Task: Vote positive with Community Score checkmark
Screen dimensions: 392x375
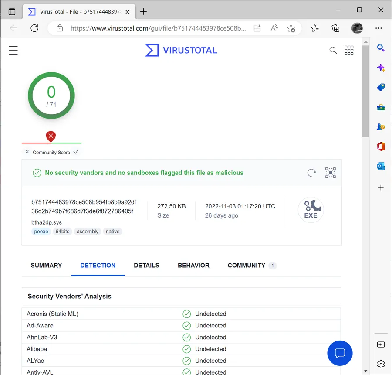Action: point(76,152)
